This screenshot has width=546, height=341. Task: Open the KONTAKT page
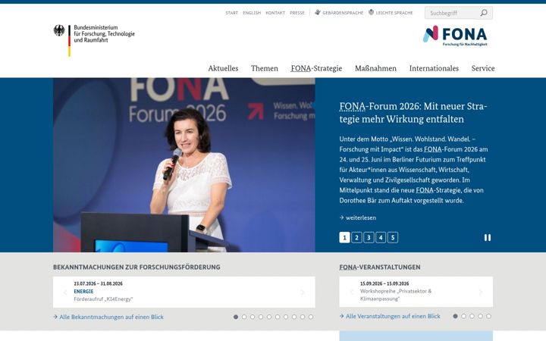pos(275,13)
